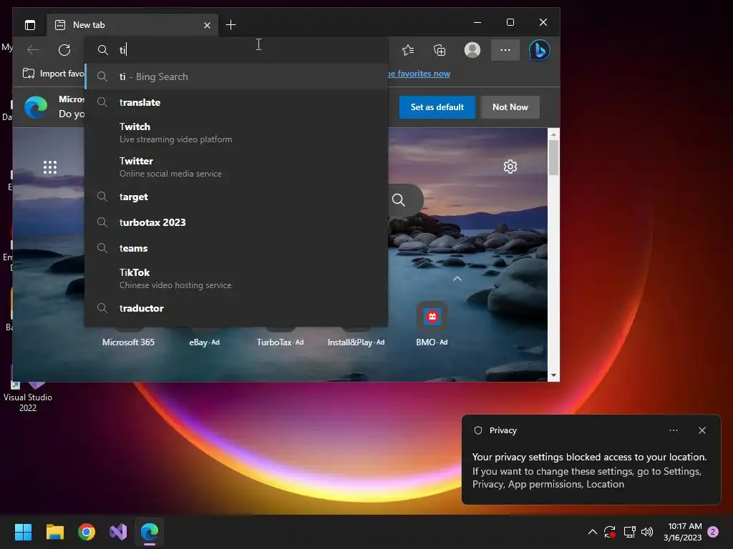Choose the TikTok suggestion
This screenshot has height=549, width=733.
click(236, 278)
